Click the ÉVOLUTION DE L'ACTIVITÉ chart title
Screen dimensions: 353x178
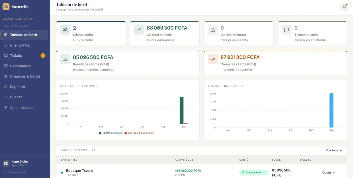[79, 86]
